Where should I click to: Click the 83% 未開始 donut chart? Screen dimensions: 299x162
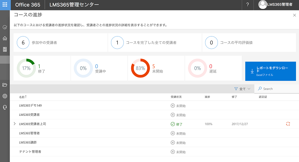(x=140, y=69)
